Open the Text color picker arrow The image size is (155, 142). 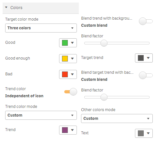148,133
